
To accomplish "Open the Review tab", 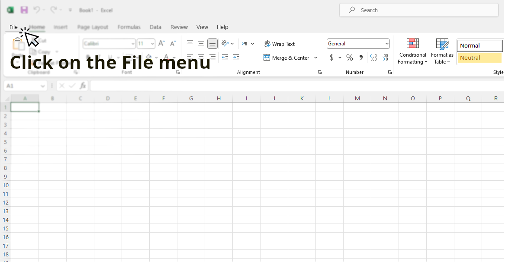I will pyautogui.click(x=179, y=27).
